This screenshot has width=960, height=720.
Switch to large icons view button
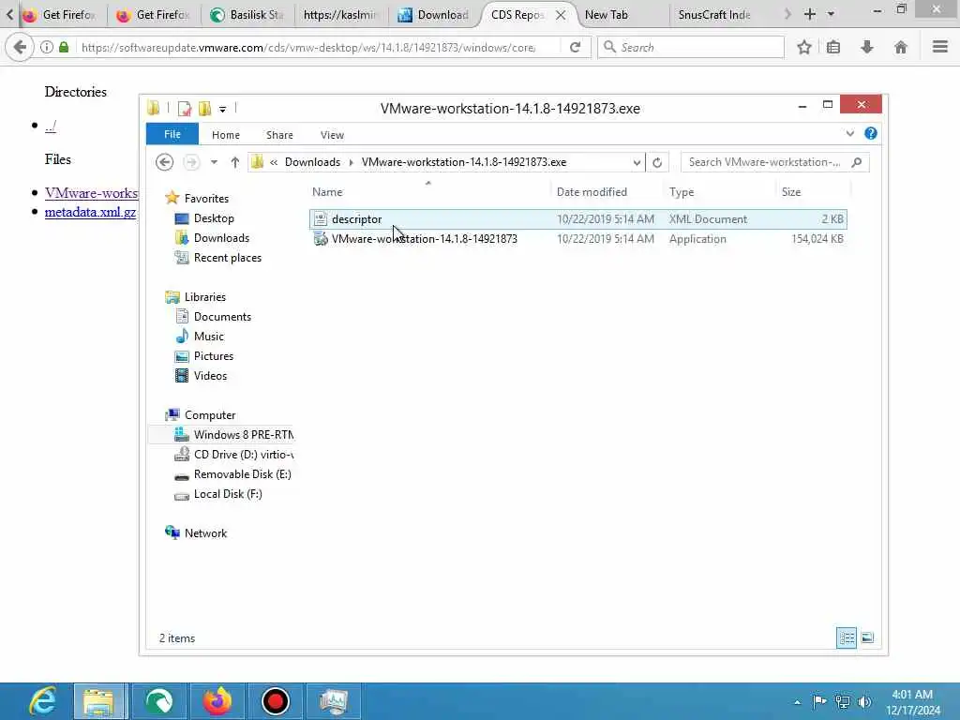pyautogui.click(x=867, y=637)
